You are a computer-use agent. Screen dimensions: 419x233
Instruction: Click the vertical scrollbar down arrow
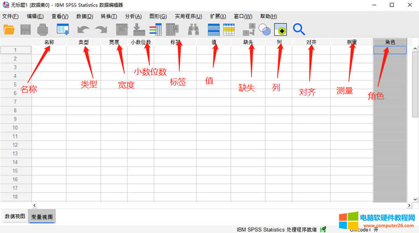[415, 198]
